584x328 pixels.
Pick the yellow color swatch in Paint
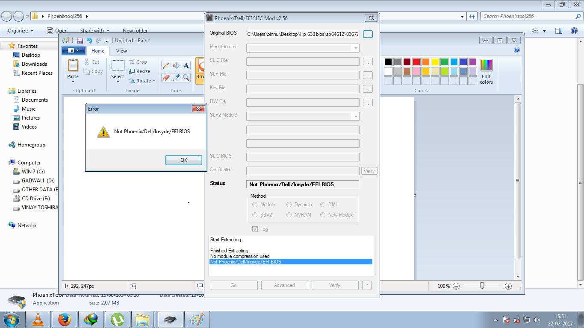pyautogui.click(x=435, y=62)
